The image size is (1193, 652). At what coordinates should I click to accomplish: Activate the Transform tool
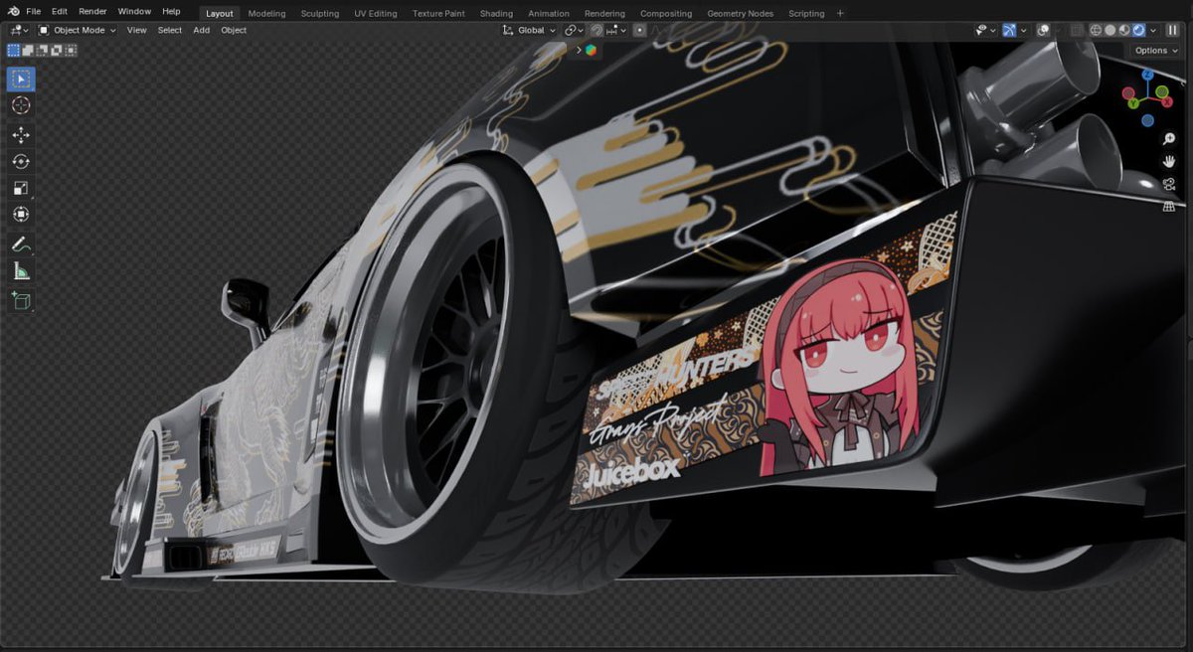(21, 215)
